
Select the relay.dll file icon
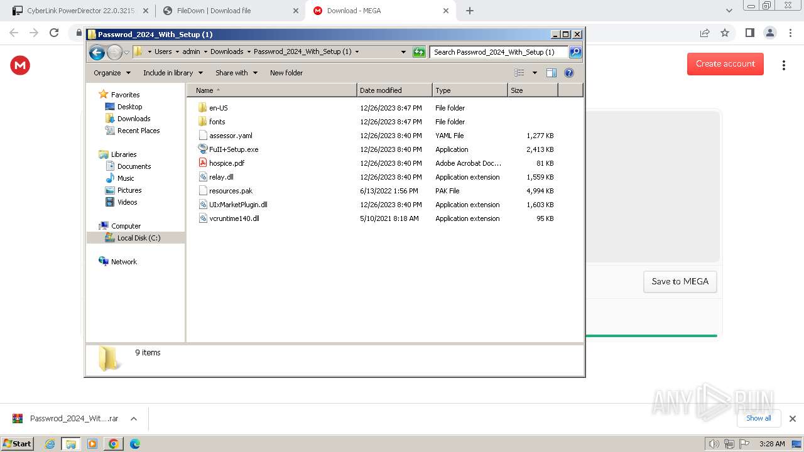tap(202, 177)
